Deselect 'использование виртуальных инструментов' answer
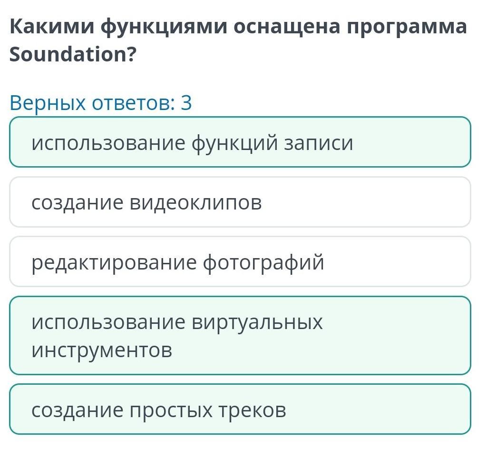Screen dimensions: 497x460 pyautogui.click(x=240, y=336)
